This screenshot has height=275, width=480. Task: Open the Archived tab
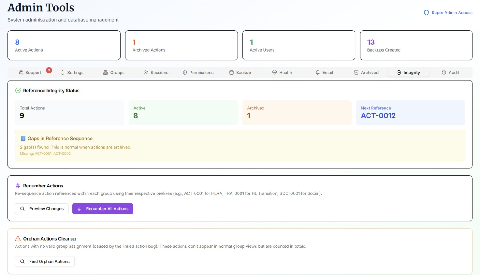[366, 73]
